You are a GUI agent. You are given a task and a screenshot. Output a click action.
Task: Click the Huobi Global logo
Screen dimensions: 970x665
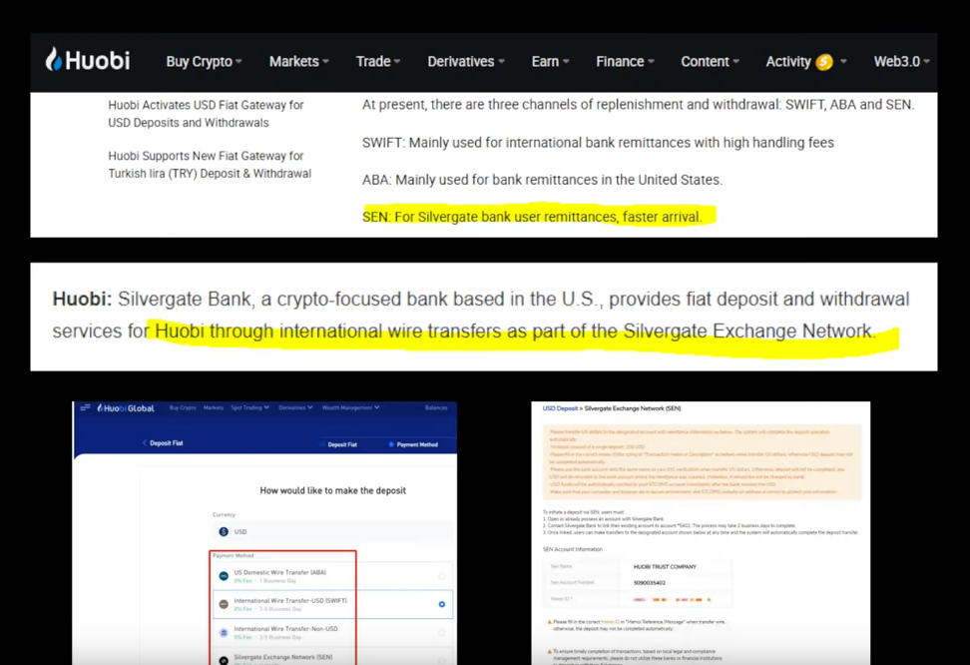coord(126,408)
